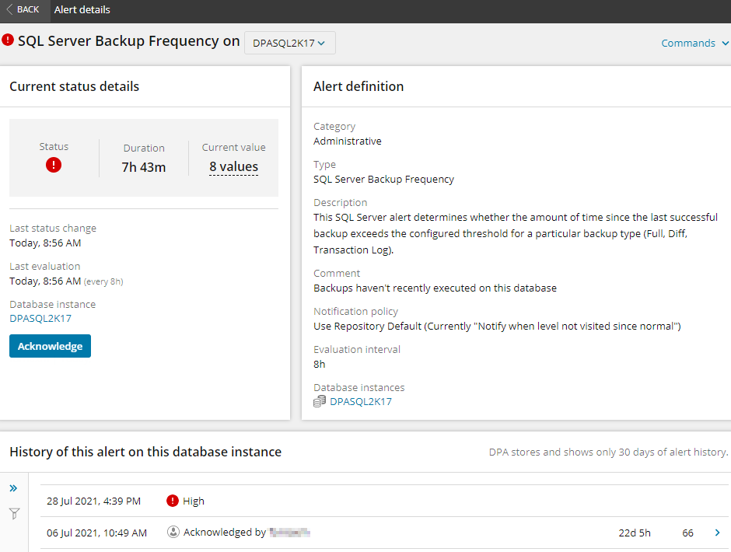Open the DPASQL2K17 instance dropdown

289,43
